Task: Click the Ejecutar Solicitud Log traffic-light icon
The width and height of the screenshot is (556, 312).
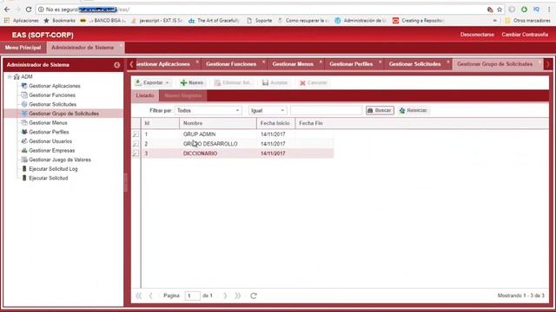Action: click(x=24, y=169)
